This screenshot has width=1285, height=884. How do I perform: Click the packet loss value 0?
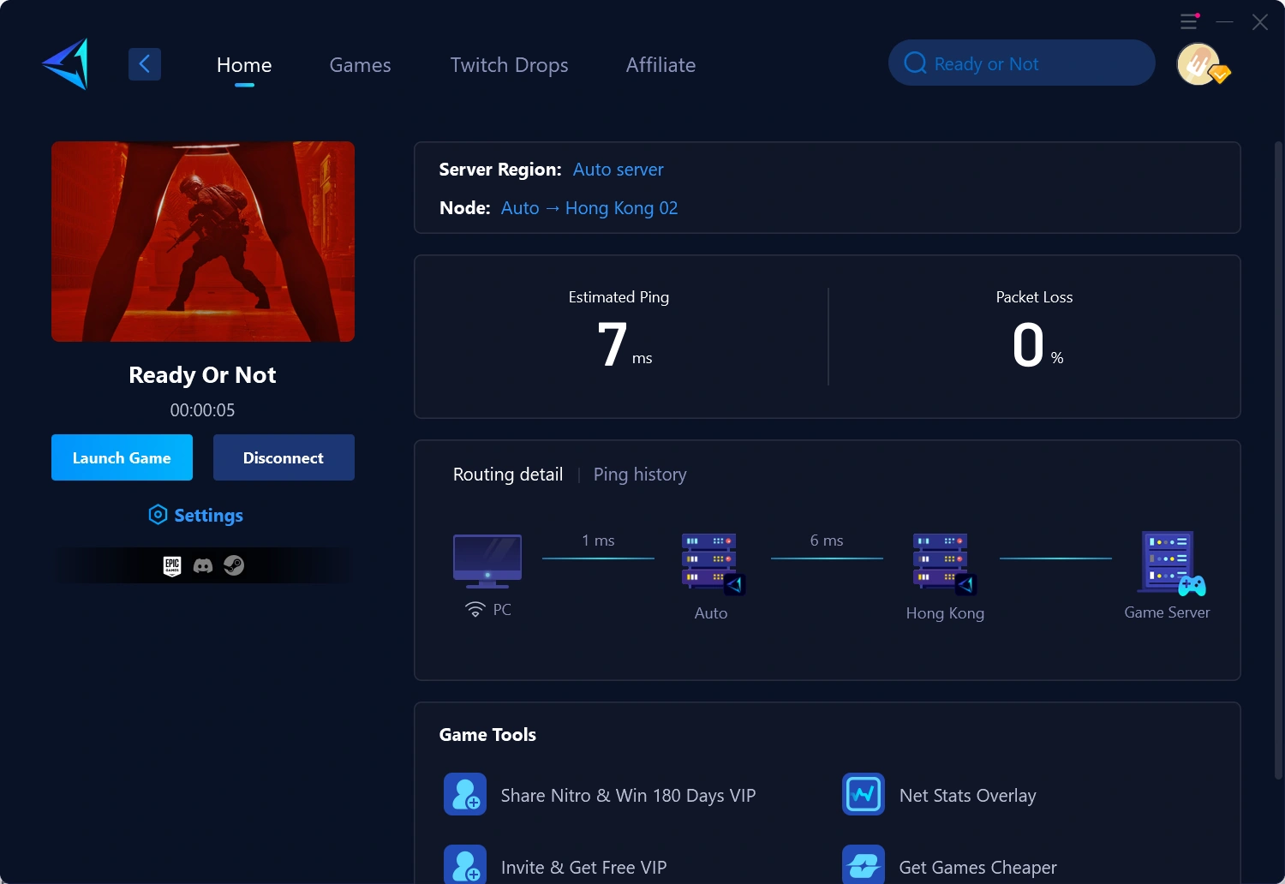point(1028,344)
